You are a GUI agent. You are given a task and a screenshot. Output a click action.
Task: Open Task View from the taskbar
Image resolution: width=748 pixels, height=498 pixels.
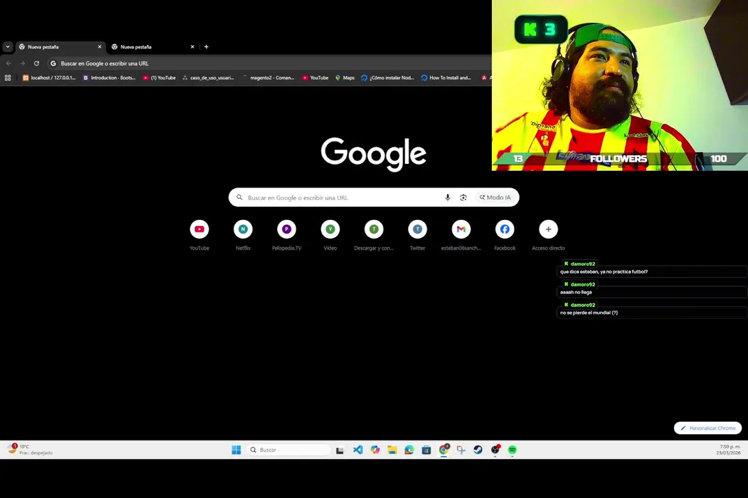(339, 450)
